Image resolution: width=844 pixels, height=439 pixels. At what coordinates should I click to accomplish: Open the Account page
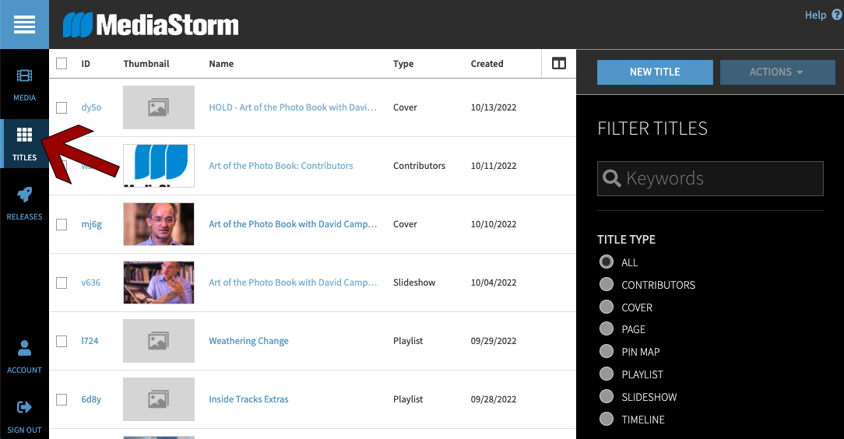[24, 356]
